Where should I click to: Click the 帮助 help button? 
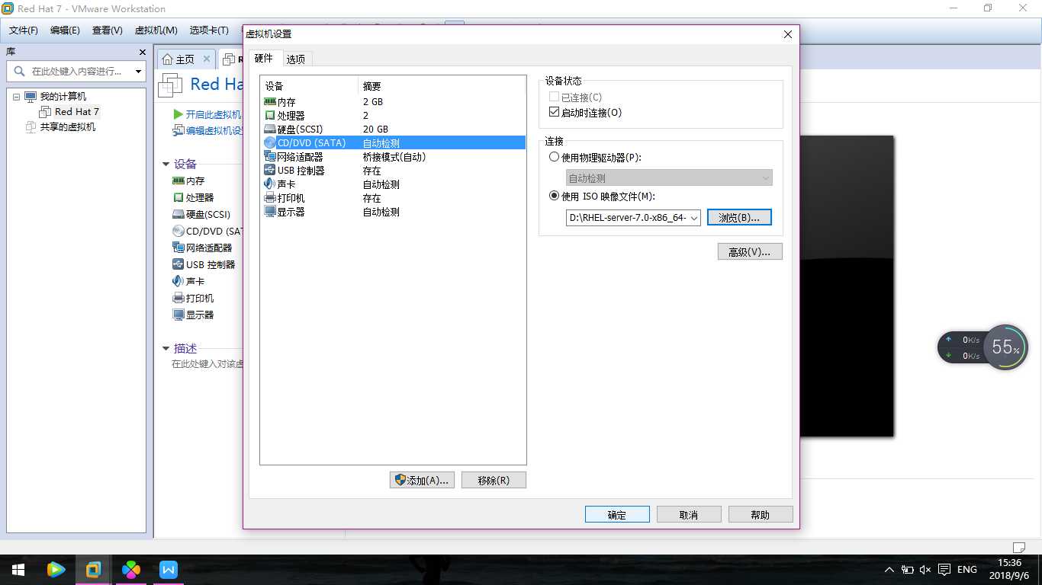coord(761,514)
